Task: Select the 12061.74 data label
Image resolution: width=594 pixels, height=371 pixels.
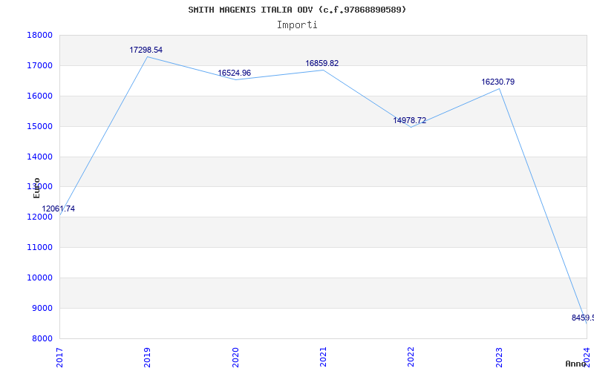Action: (59, 209)
